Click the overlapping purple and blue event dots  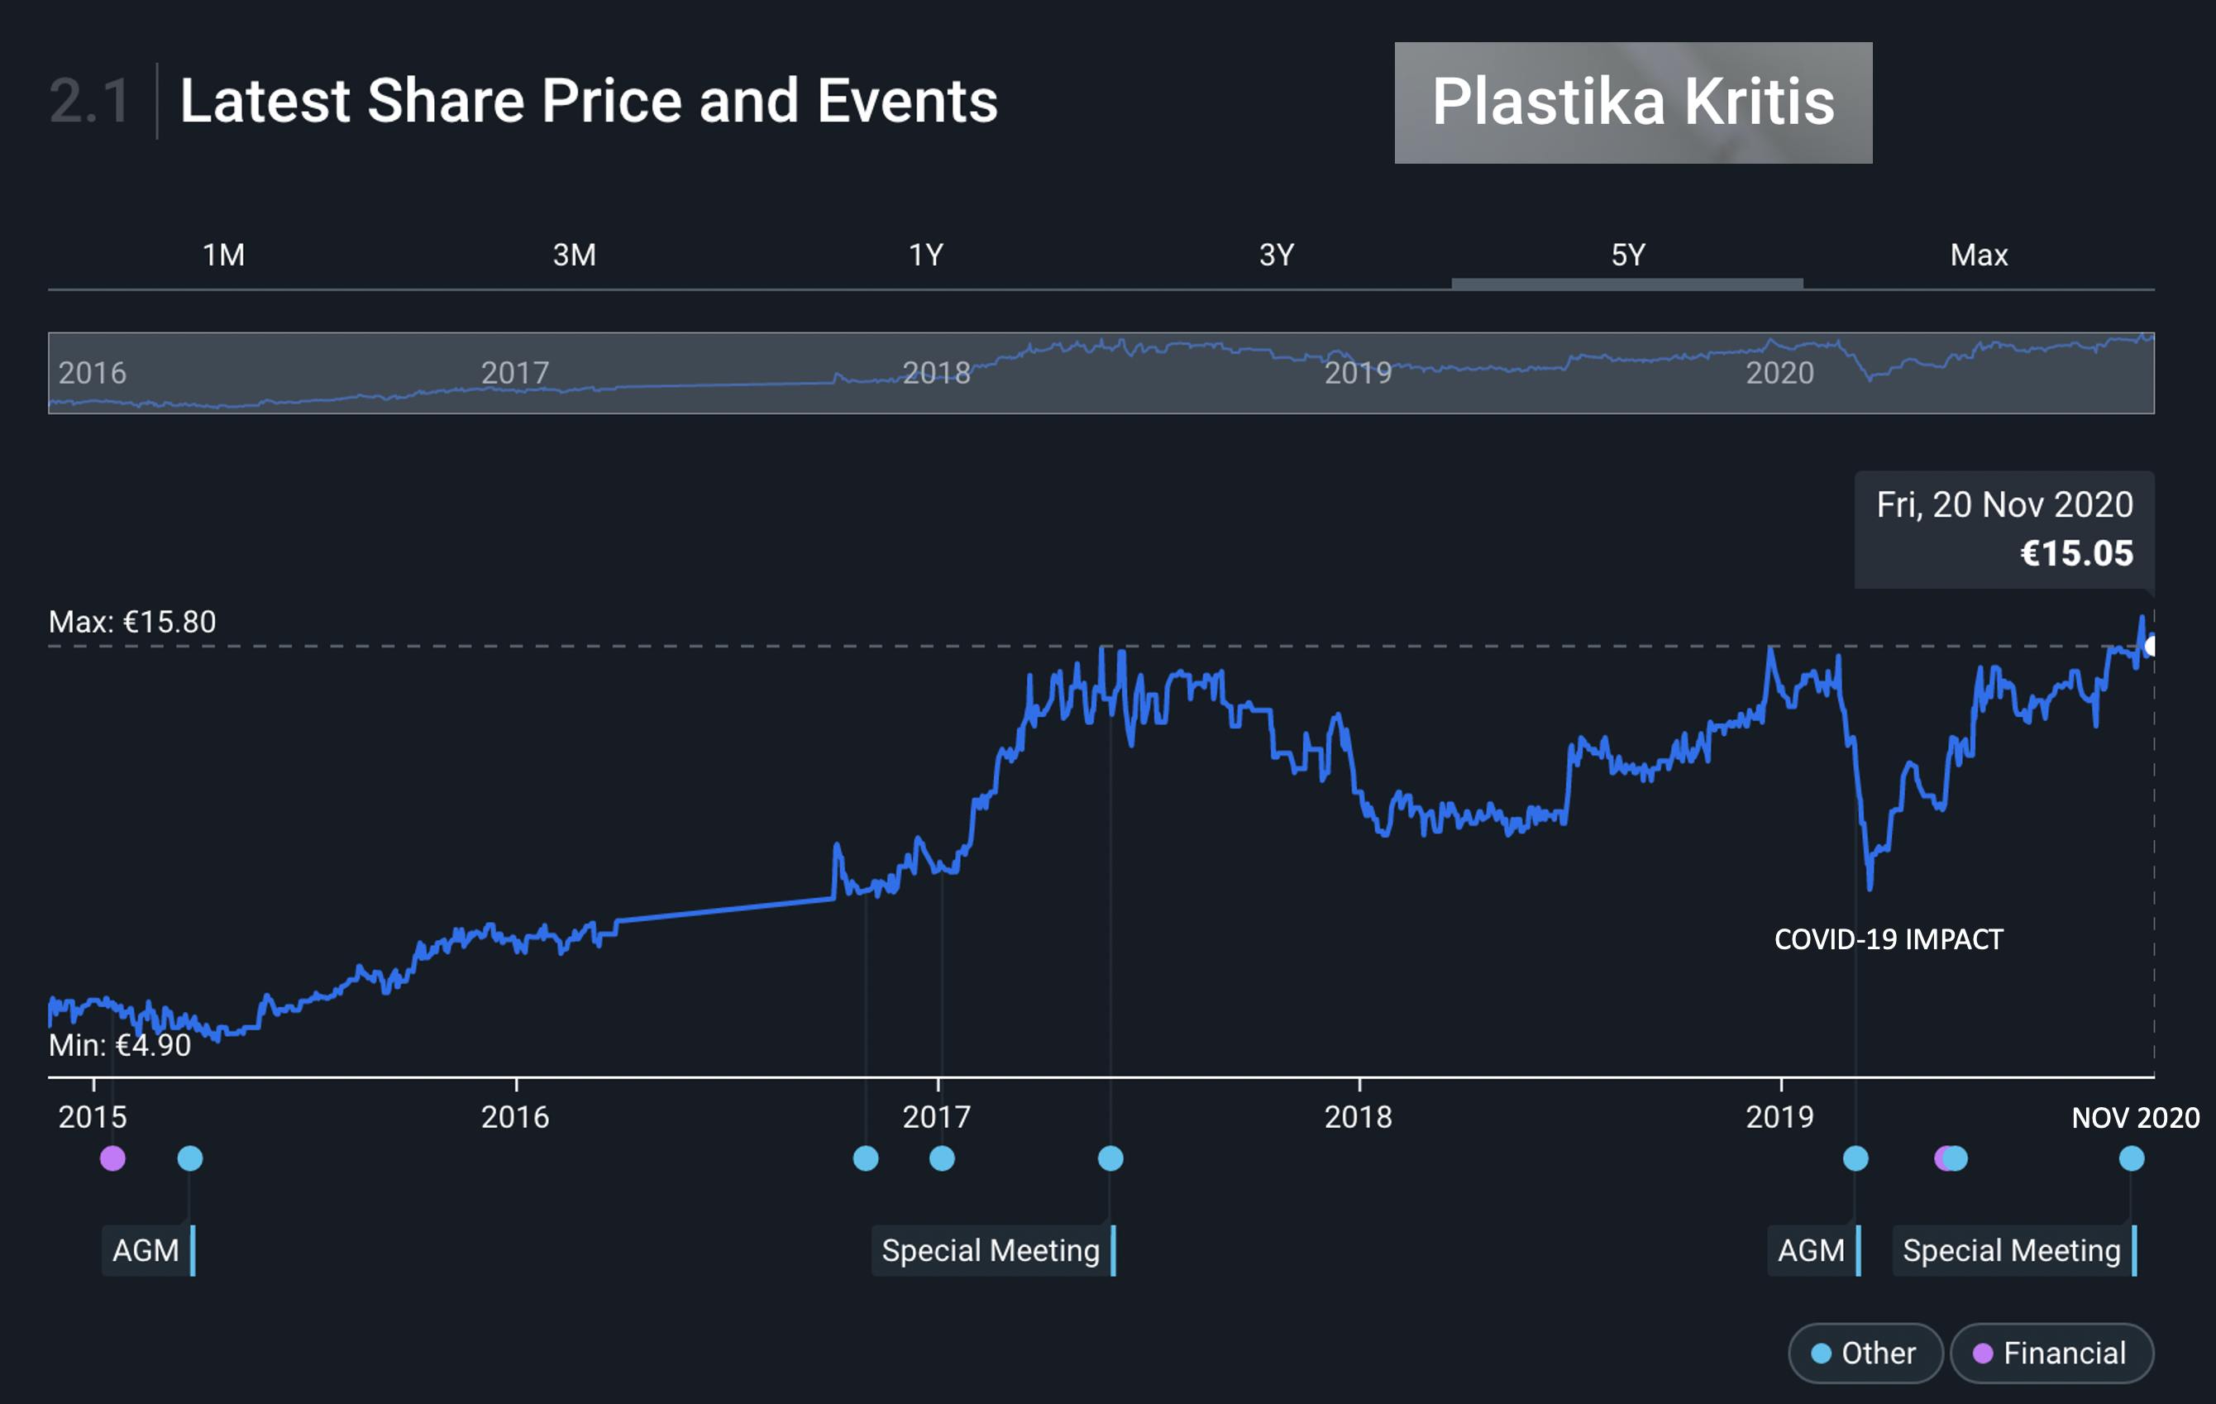click(1951, 1158)
